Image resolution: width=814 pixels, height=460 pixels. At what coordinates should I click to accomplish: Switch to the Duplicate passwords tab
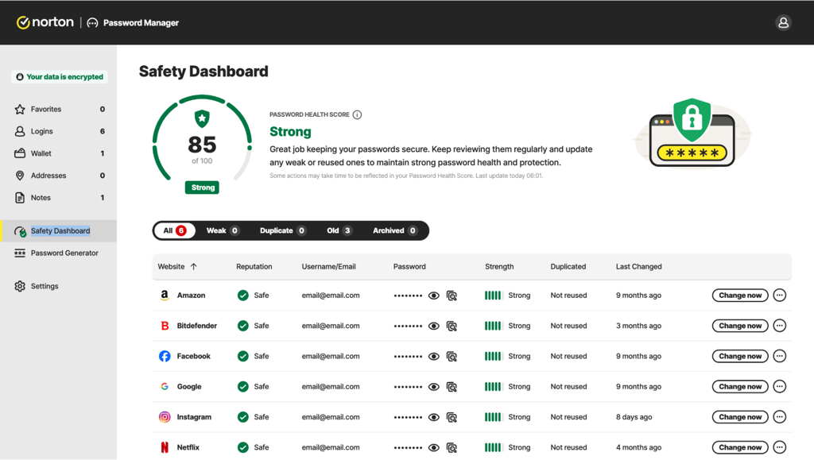coord(282,230)
